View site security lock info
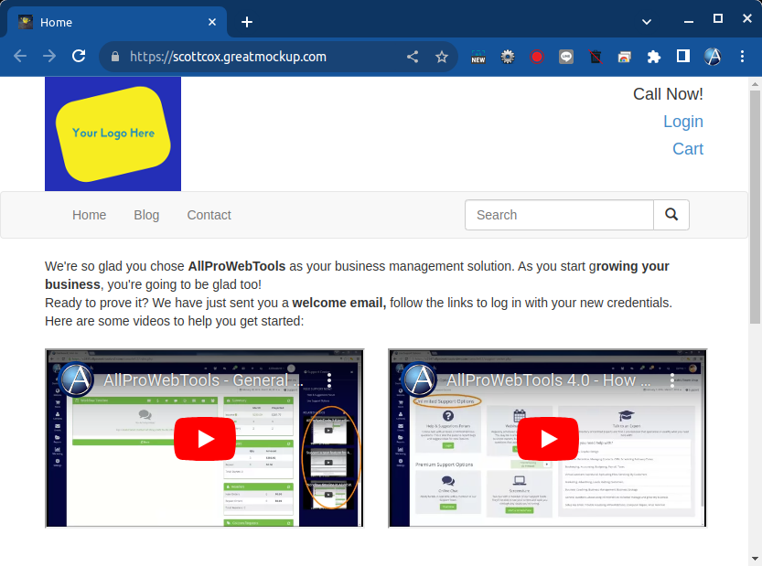 tap(115, 57)
